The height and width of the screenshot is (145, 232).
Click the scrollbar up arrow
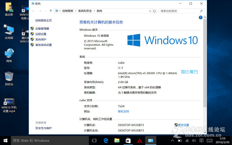[205, 17]
